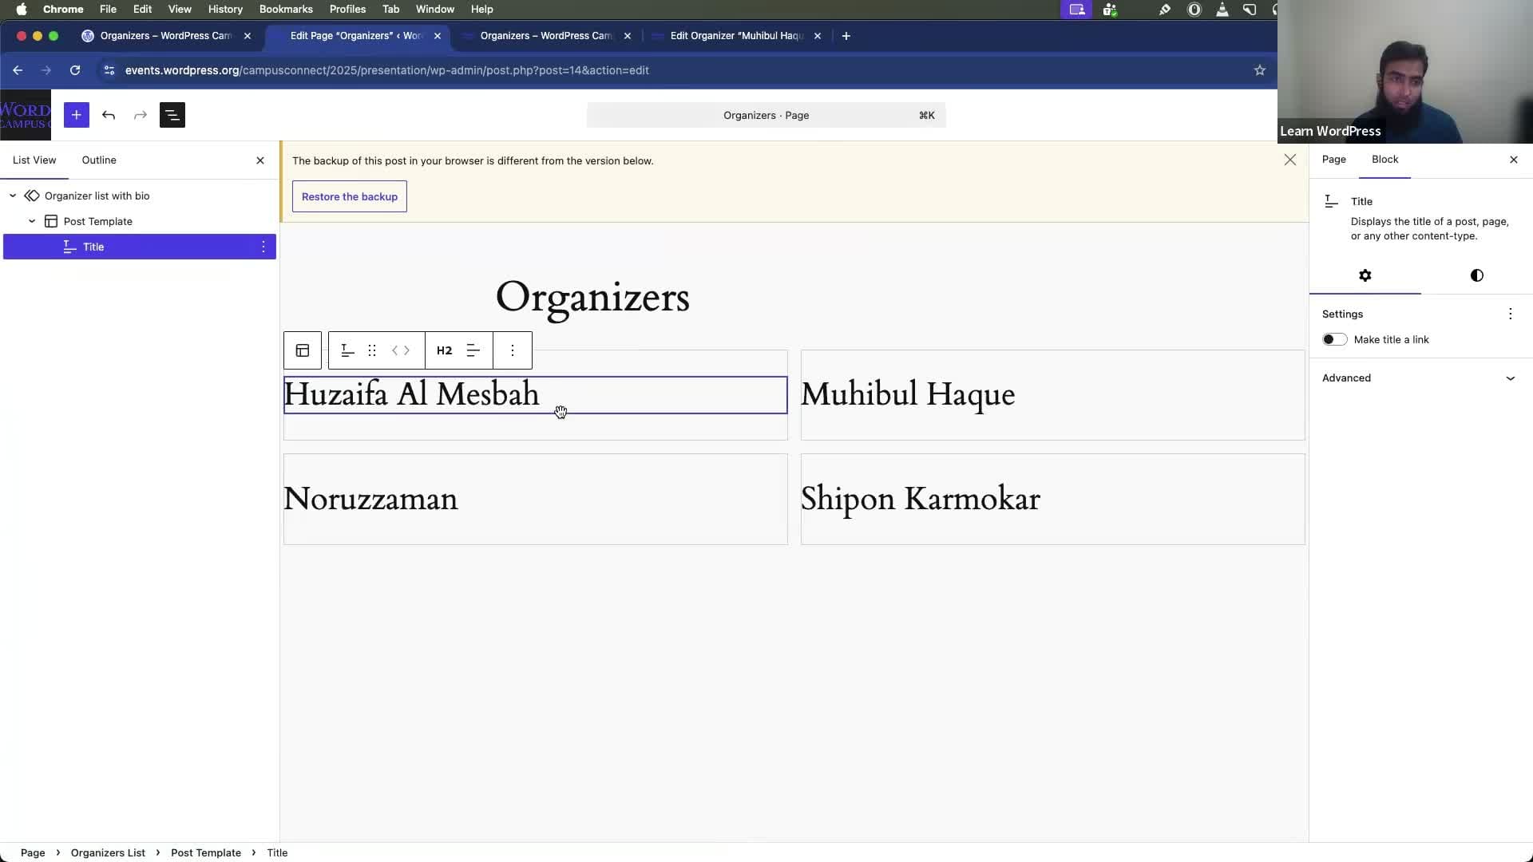Click the Organizers Page command center
The height and width of the screenshot is (862, 1533).
point(764,115)
